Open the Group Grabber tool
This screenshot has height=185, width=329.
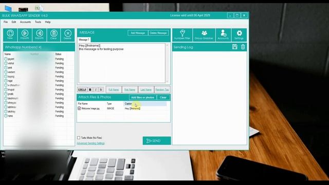click(x=204, y=35)
